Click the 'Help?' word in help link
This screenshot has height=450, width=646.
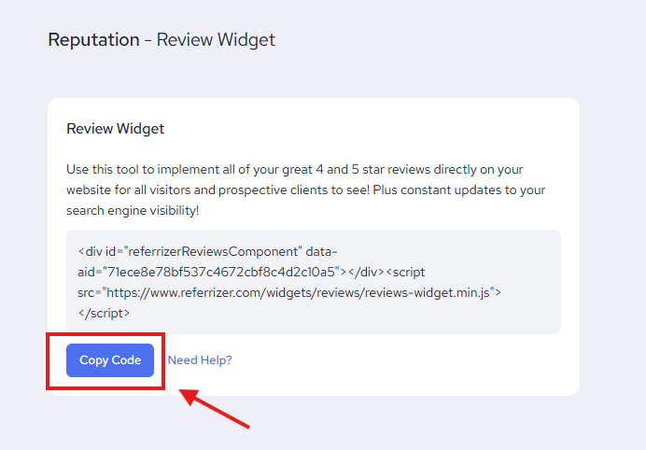(216, 360)
